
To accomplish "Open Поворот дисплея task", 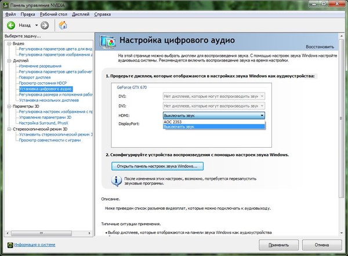I will pyautogui.click(x=35, y=78).
